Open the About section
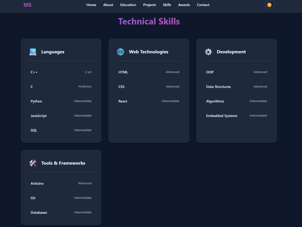The height and width of the screenshot is (227, 302). pyautogui.click(x=108, y=5)
